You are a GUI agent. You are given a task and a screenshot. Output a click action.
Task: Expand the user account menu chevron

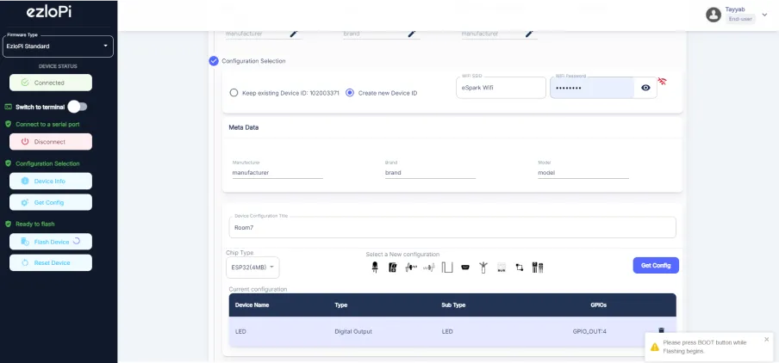pyautogui.click(x=763, y=15)
